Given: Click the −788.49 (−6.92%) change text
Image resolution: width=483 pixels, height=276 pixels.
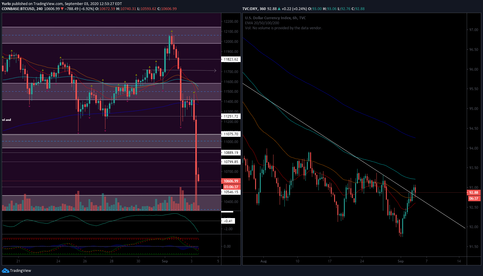Looking at the screenshot, I should (79, 9).
